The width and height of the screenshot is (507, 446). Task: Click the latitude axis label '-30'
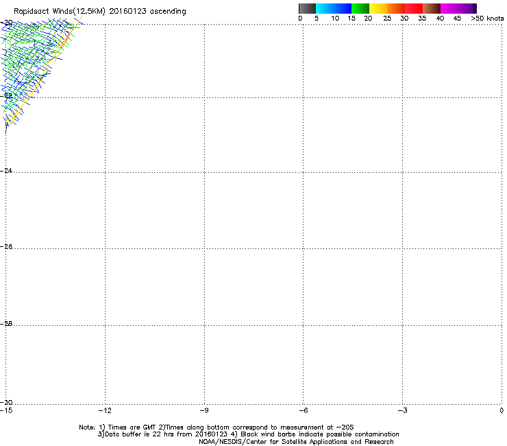click(6, 402)
